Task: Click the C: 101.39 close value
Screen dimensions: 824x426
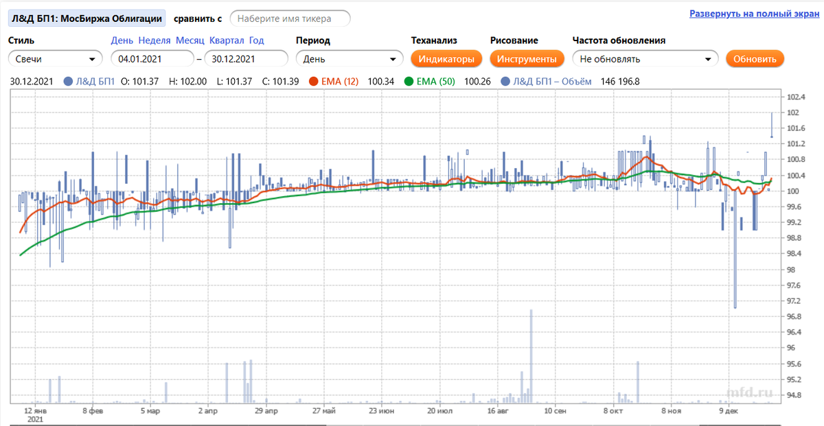Action: [281, 82]
